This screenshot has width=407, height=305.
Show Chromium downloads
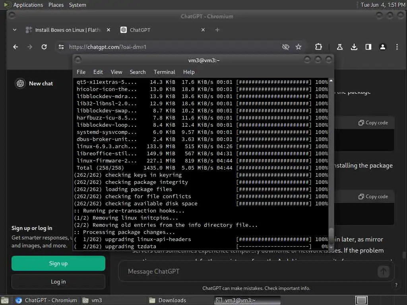(x=354, y=47)
